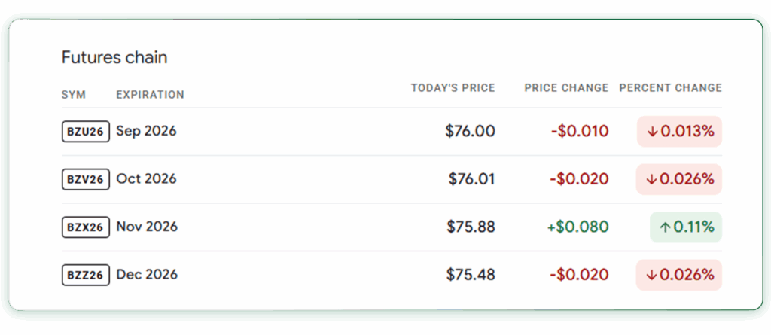Click the down arrow in Oct 2026 percent chip
This screenshot has width=771, height=335.
point(652,180)
